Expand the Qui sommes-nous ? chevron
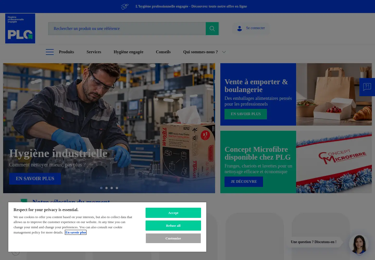Screen dimensions: 375x260 point(224,52)
